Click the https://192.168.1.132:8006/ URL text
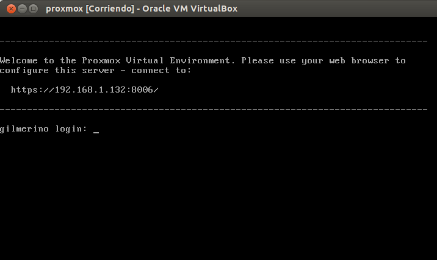This screenshot has width=437, height=260. click(x=85, y=90)
